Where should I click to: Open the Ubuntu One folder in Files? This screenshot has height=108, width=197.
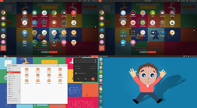[x=38, y=82]
